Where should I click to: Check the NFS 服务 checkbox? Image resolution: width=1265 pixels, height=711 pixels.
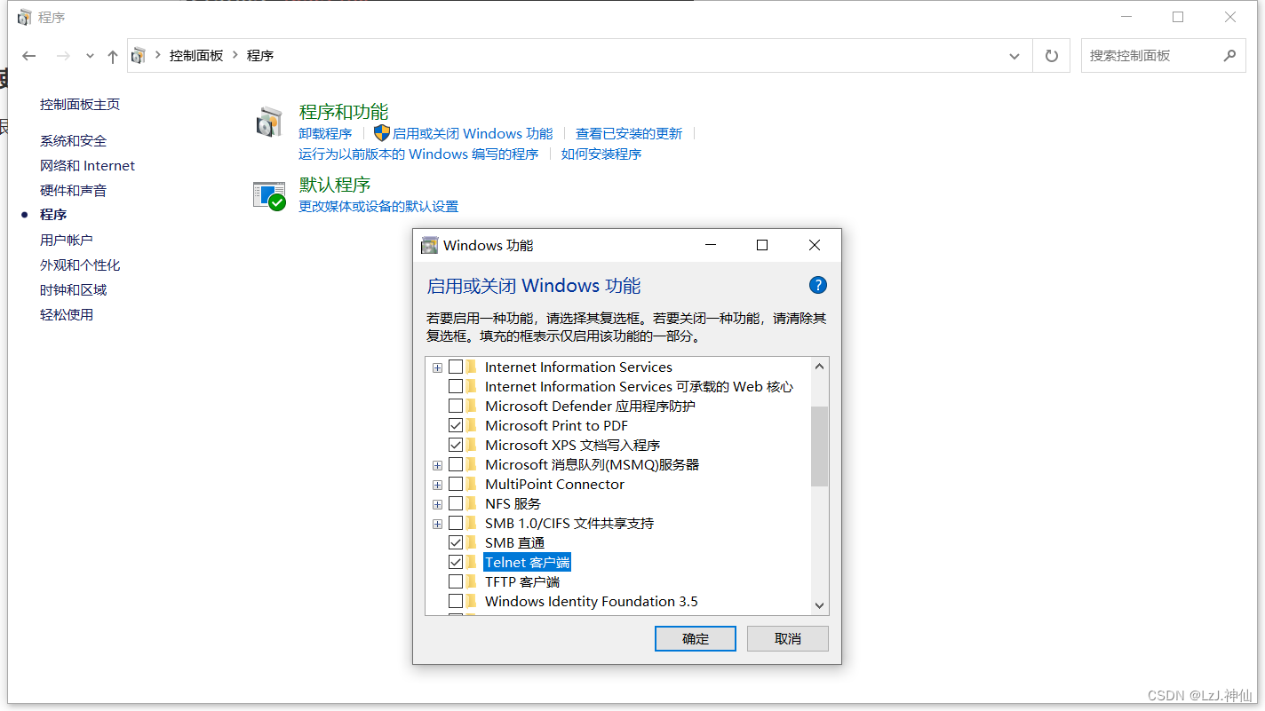(x=456, y=503)
